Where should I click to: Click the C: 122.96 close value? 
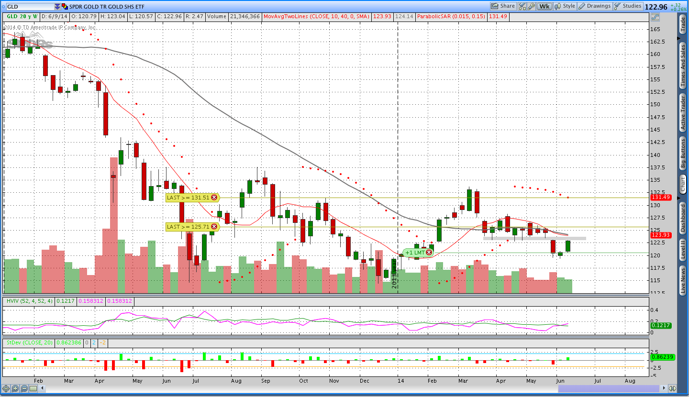point(169,17)
